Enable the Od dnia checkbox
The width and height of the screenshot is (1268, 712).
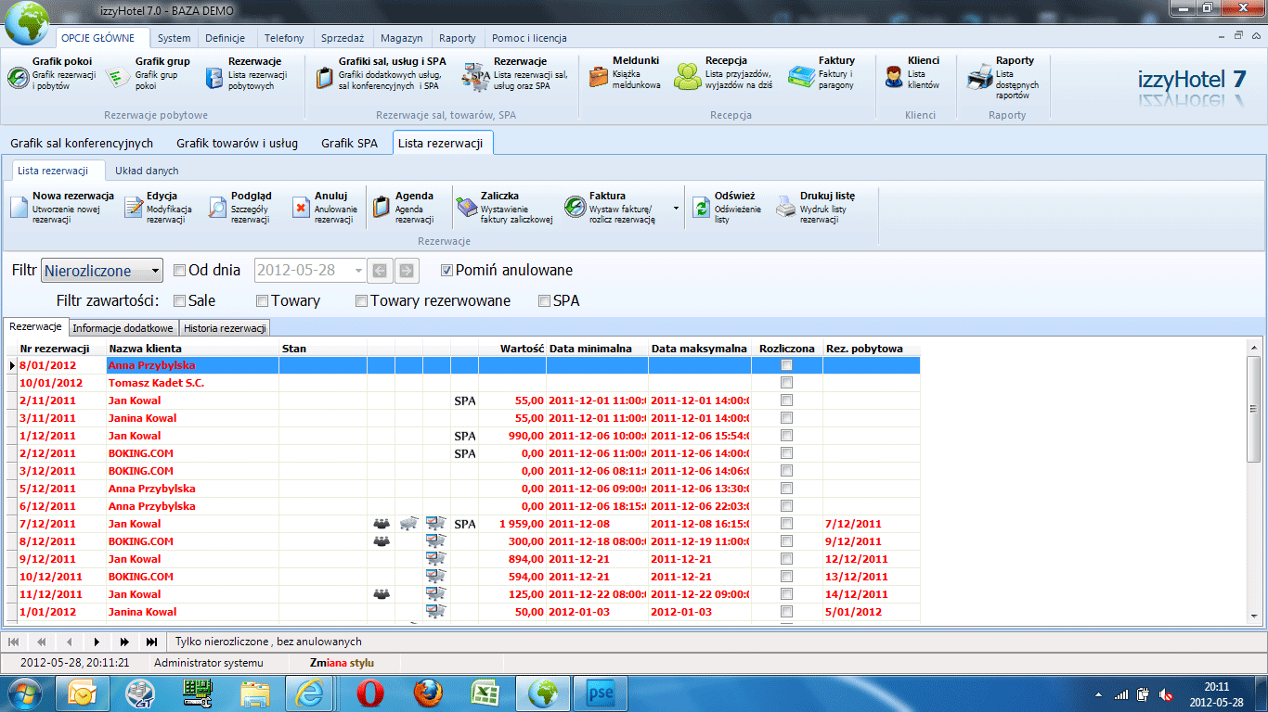180,271
